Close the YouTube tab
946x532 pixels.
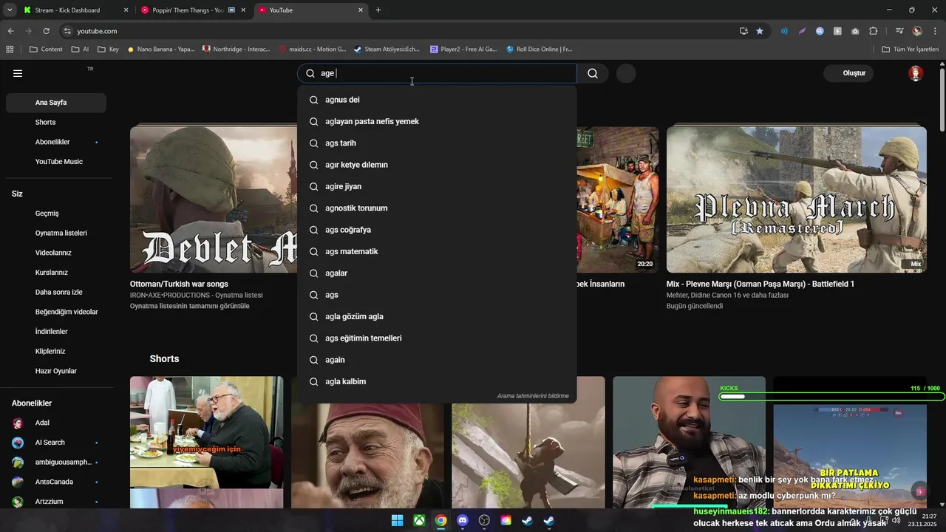tap(361, 10)
